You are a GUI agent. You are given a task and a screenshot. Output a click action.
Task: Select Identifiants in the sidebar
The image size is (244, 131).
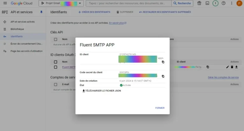coord(23,36)
